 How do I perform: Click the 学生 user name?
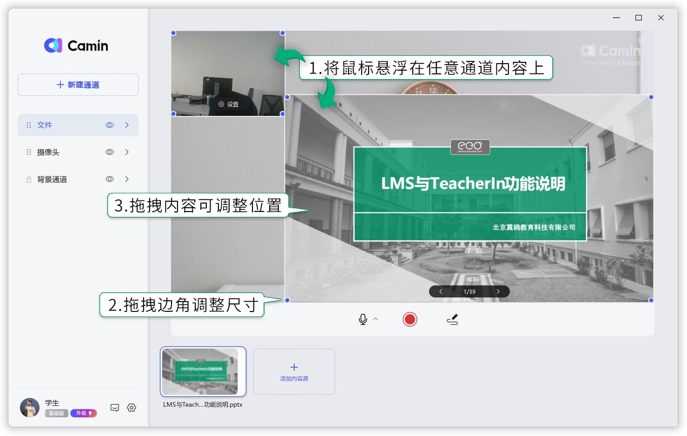pos(52,403)
